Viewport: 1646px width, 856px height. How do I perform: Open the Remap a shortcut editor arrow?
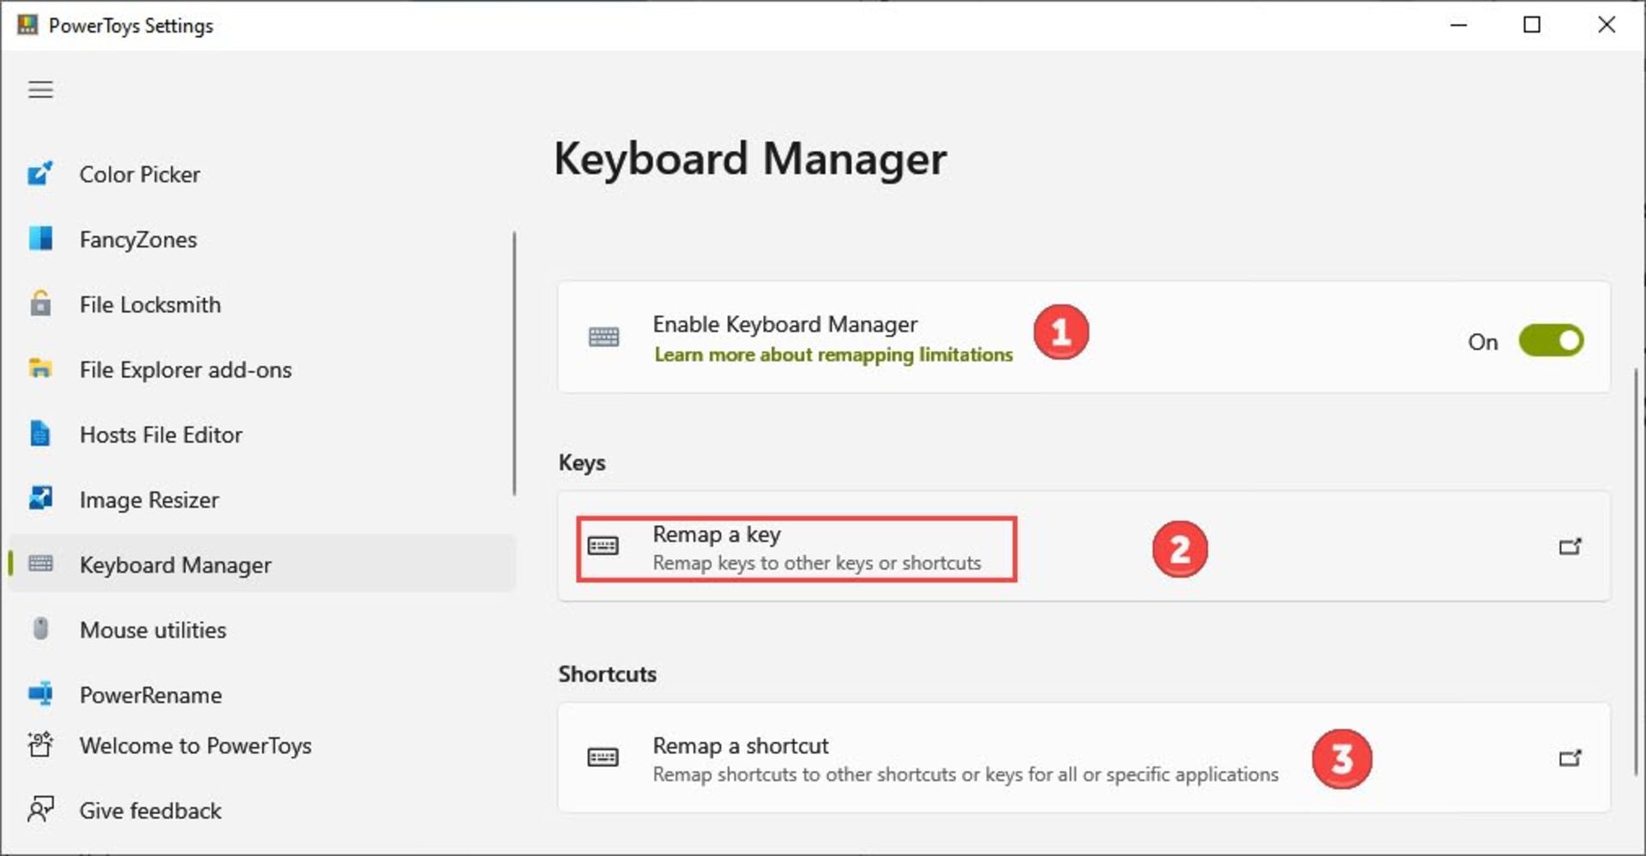pyautogui.click(x=1569, y=758)
